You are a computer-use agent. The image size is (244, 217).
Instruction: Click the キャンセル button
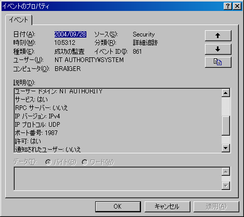pos(167,207)
